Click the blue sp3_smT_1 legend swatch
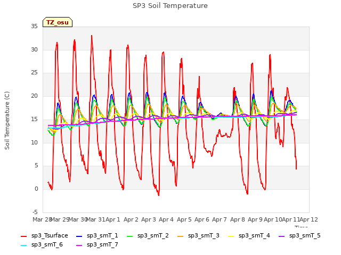Image resolution: width=341 pixels, height=255 pixels. [79, 236]
